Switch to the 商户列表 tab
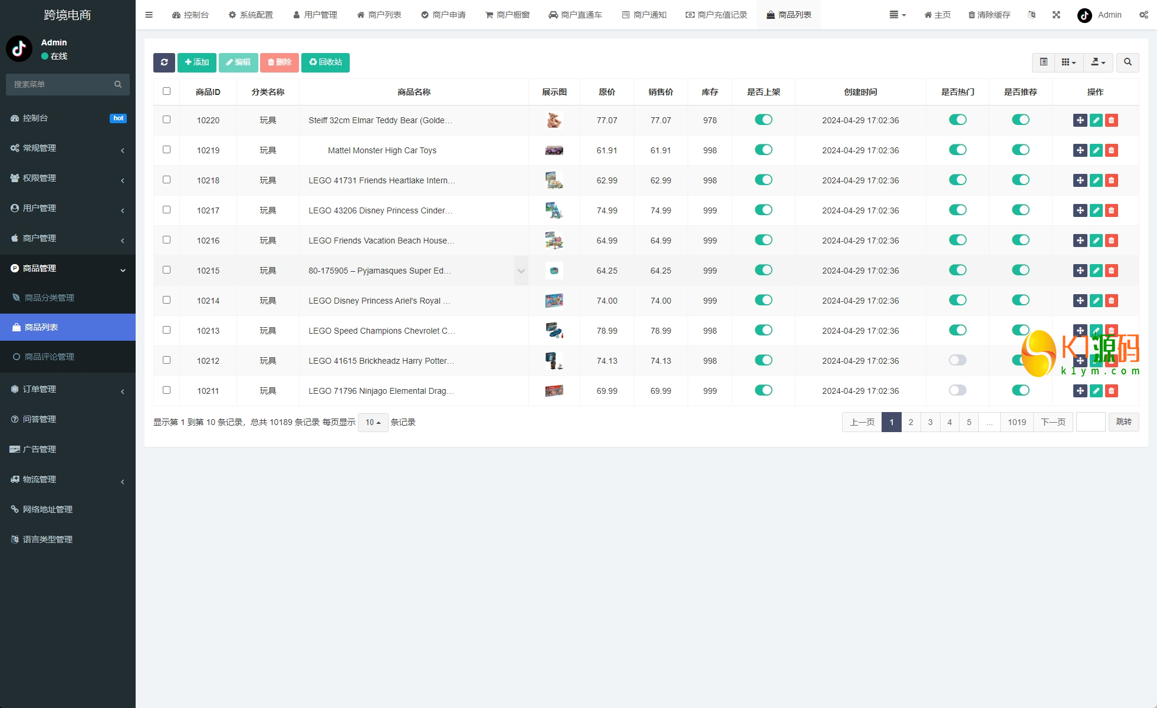The height and width of the screenshot is (708, 1157). coord(379,15)
